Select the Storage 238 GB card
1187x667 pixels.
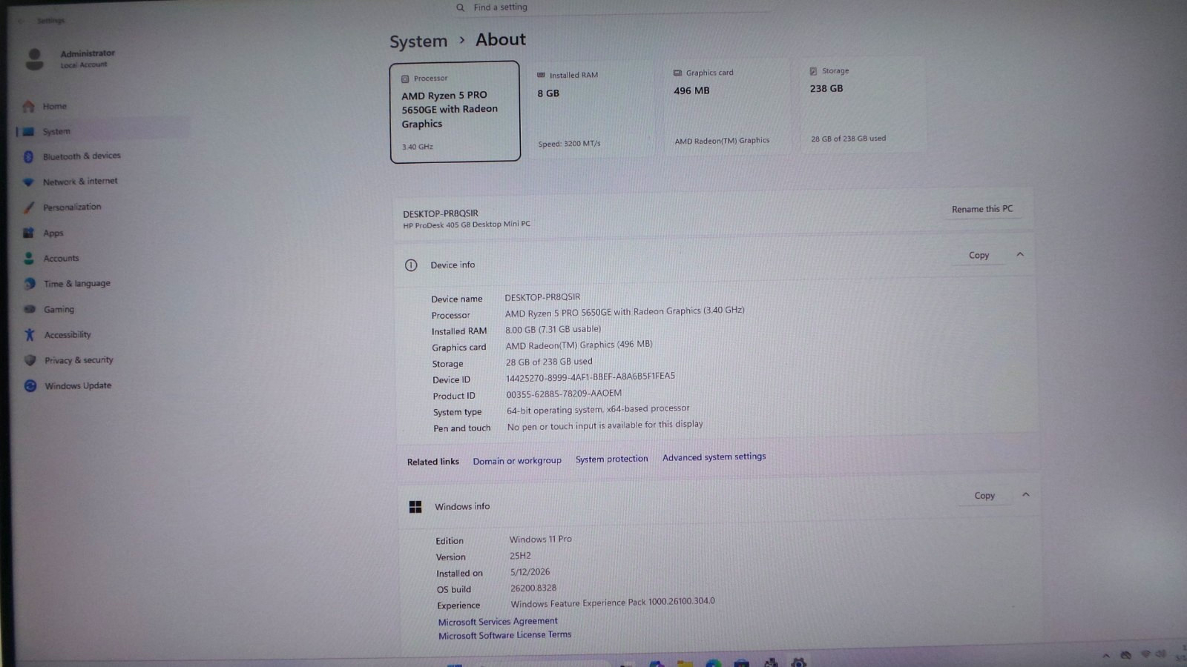[x=863, y=105]
